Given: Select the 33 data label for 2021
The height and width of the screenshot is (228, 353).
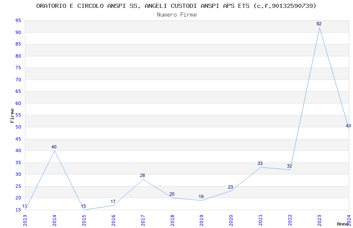Looking at the screenshot, I should tap(260, 163).
